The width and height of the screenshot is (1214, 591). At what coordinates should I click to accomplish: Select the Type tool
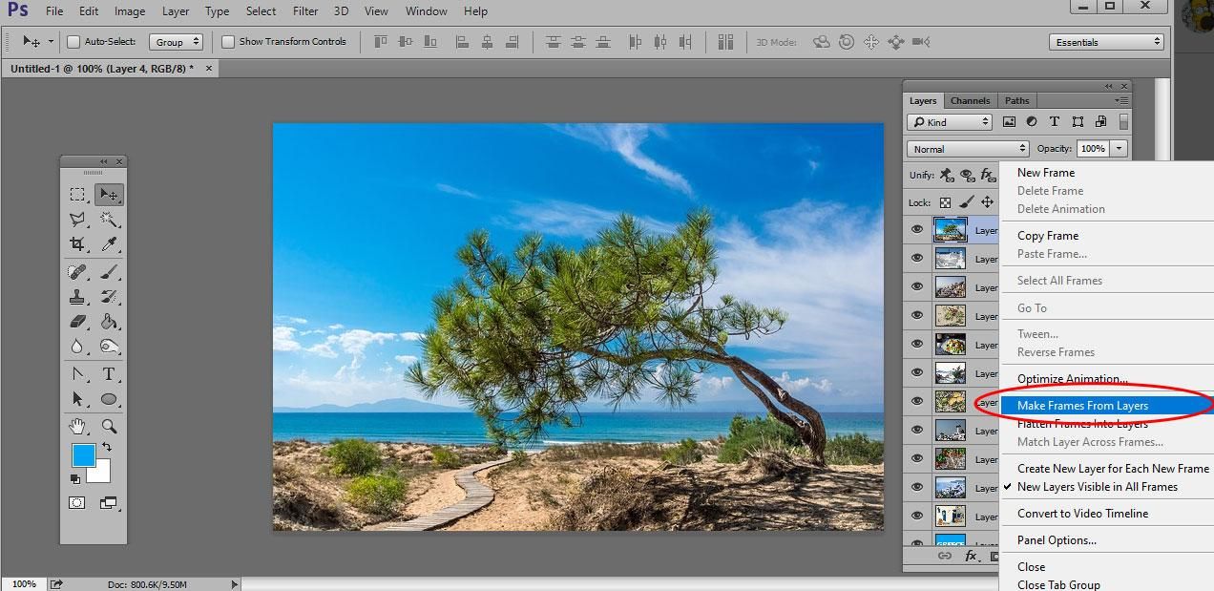(110, 373)
